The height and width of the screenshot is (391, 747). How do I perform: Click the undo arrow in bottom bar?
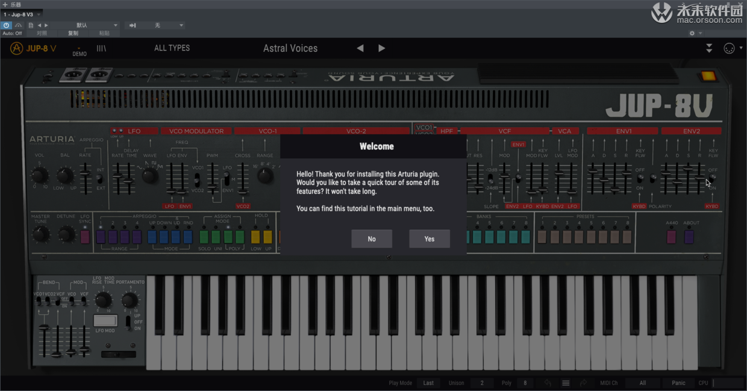pyautogui.click(x=548, y=383)
